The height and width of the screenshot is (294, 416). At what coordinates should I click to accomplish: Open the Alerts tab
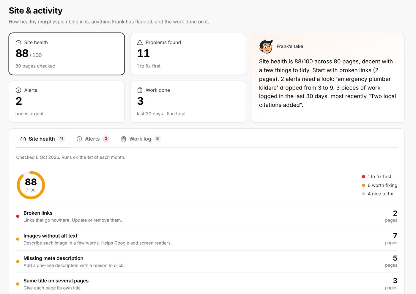pos(93,139)
